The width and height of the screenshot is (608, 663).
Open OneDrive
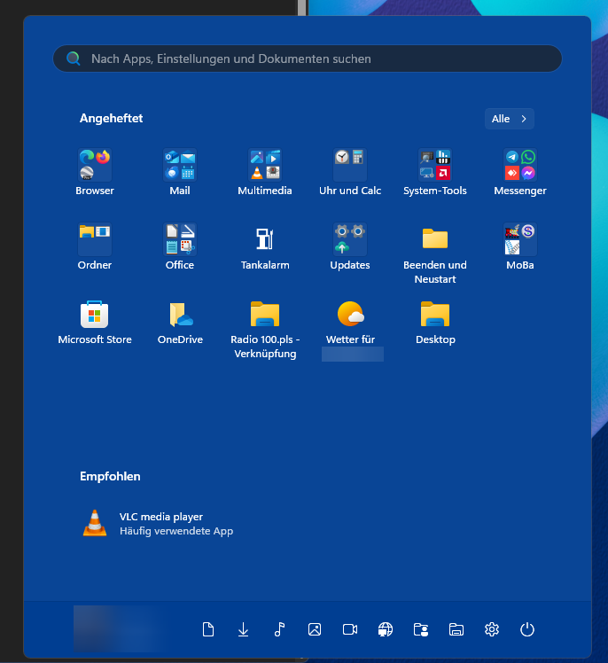click(181, 314)
